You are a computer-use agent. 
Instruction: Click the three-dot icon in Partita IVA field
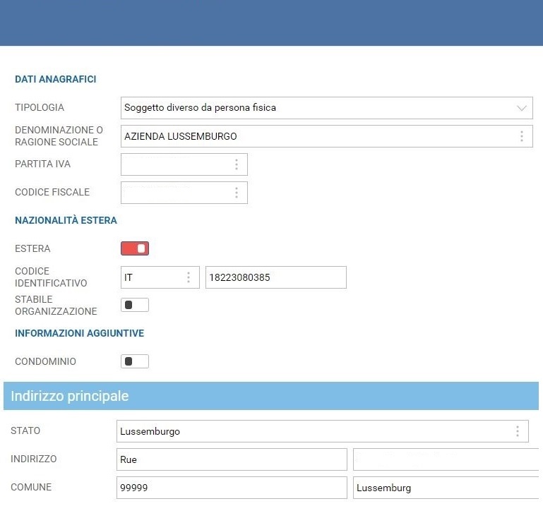tap(236, 164)
